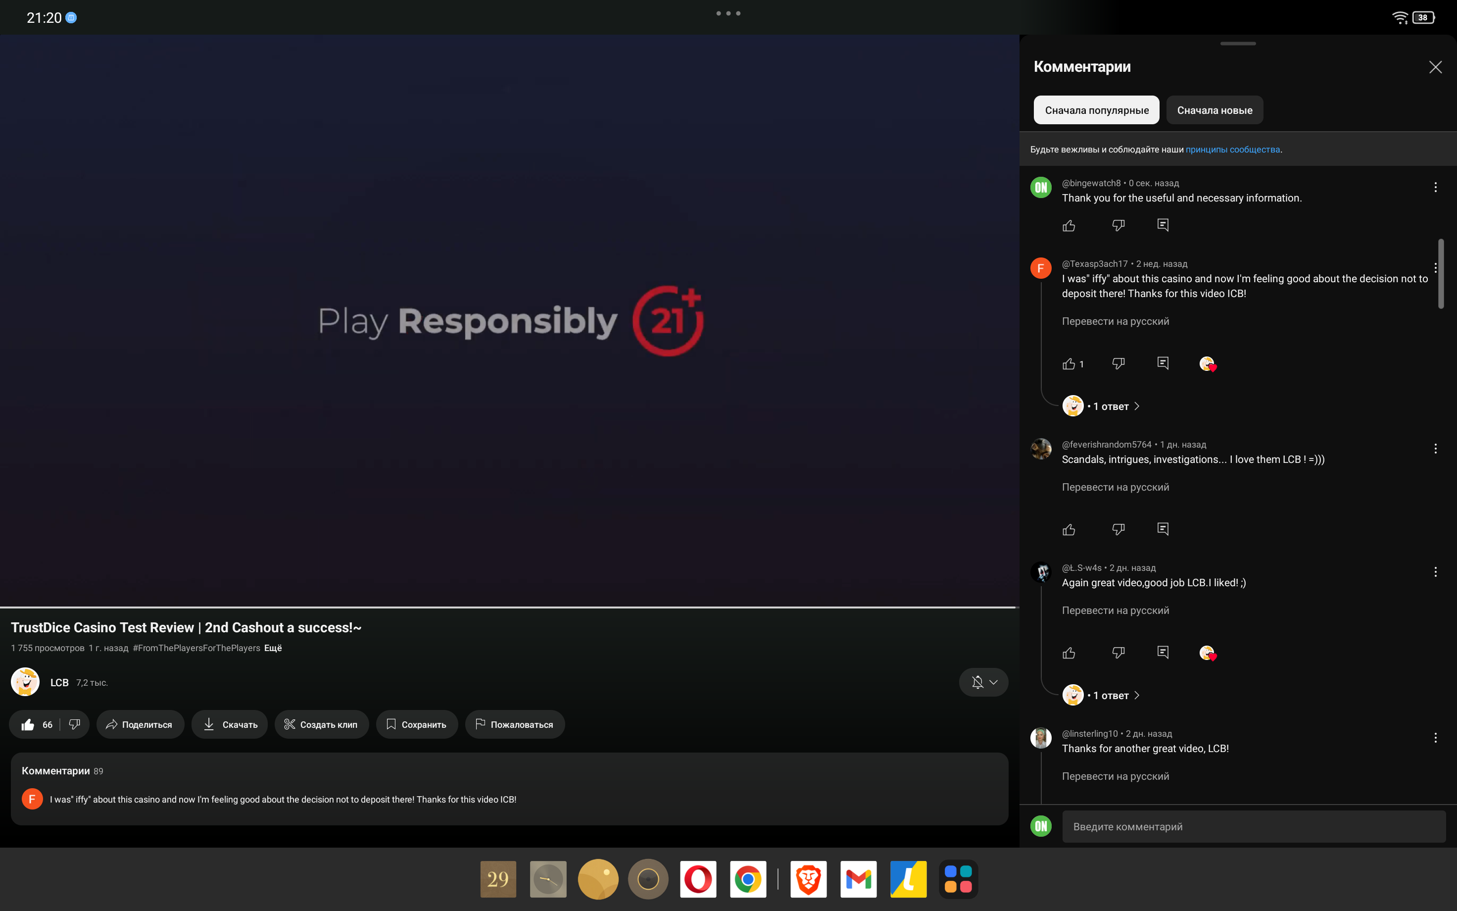Open @feverishrandom5764's profile avatar
Image resolution: width=1457 pixels, height=911 pixels.
[1040, 449]
